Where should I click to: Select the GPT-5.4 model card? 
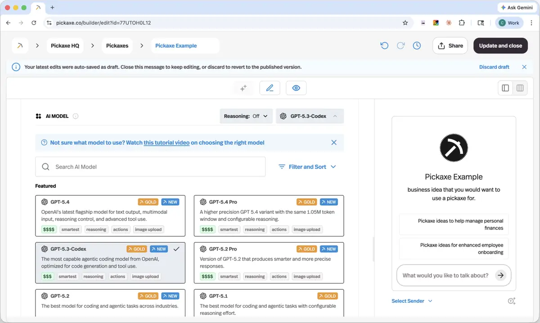[x=110, y=216]
